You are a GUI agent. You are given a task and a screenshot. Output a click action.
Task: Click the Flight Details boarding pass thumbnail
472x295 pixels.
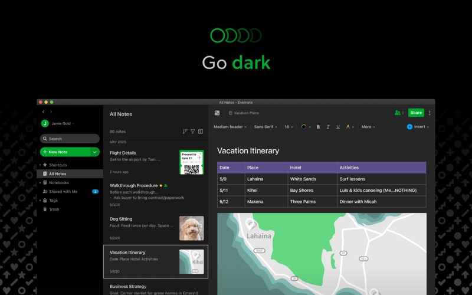tap(192, 162)
